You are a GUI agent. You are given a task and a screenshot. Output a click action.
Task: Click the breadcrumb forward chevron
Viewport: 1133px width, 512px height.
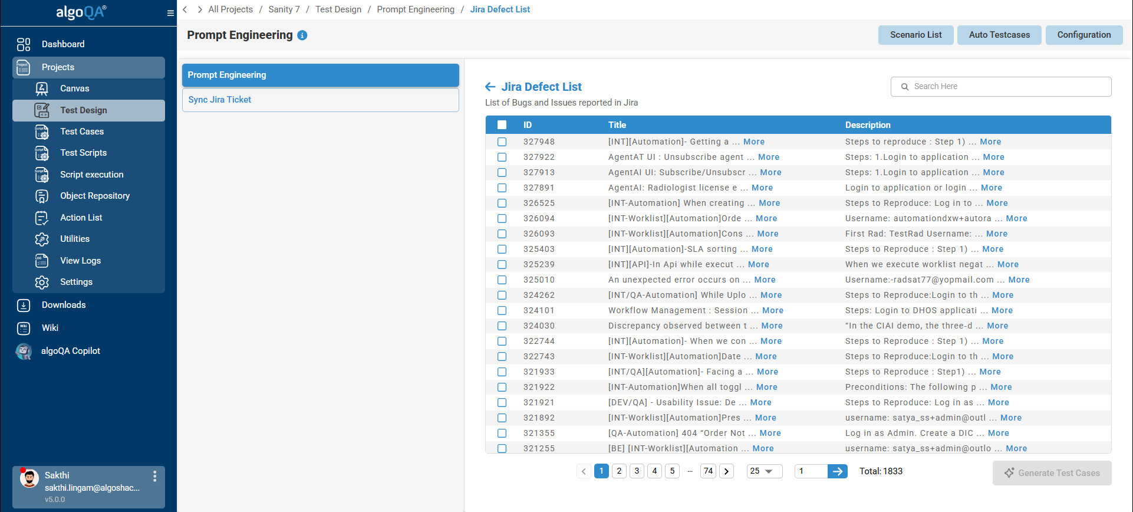200,9
